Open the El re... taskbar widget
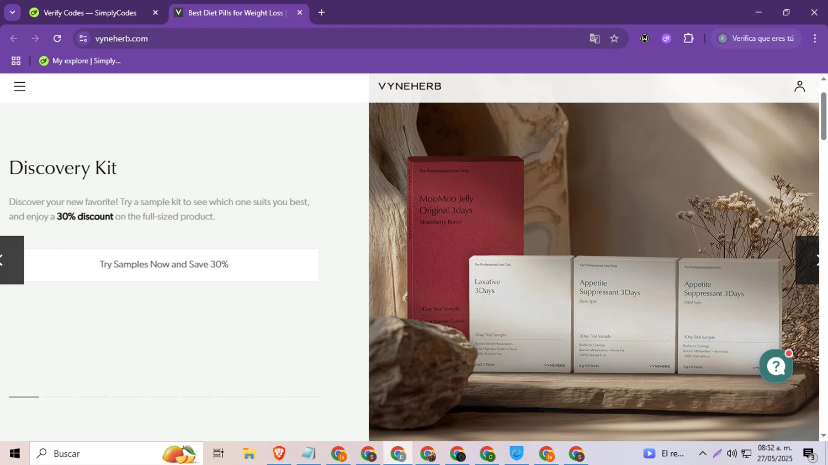The image size is (828, 465). [665, 453]
